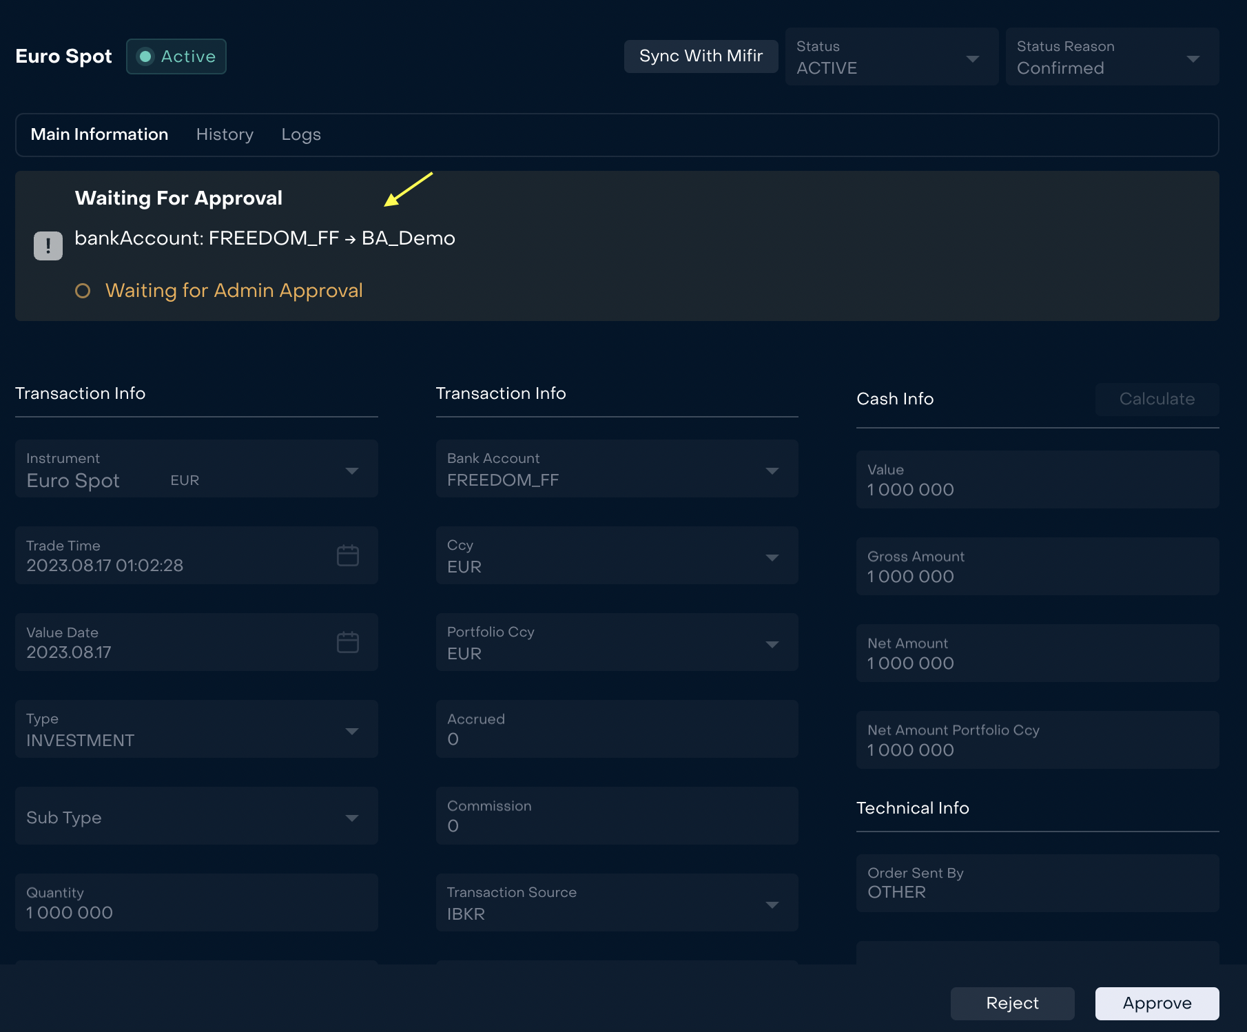
Task: Click the Reject button
Action: (x=1012, y=1003)
